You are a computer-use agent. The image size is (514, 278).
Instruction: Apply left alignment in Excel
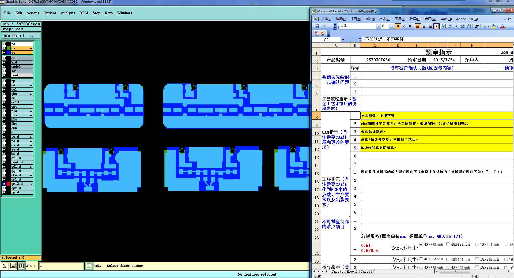[418, 26]
